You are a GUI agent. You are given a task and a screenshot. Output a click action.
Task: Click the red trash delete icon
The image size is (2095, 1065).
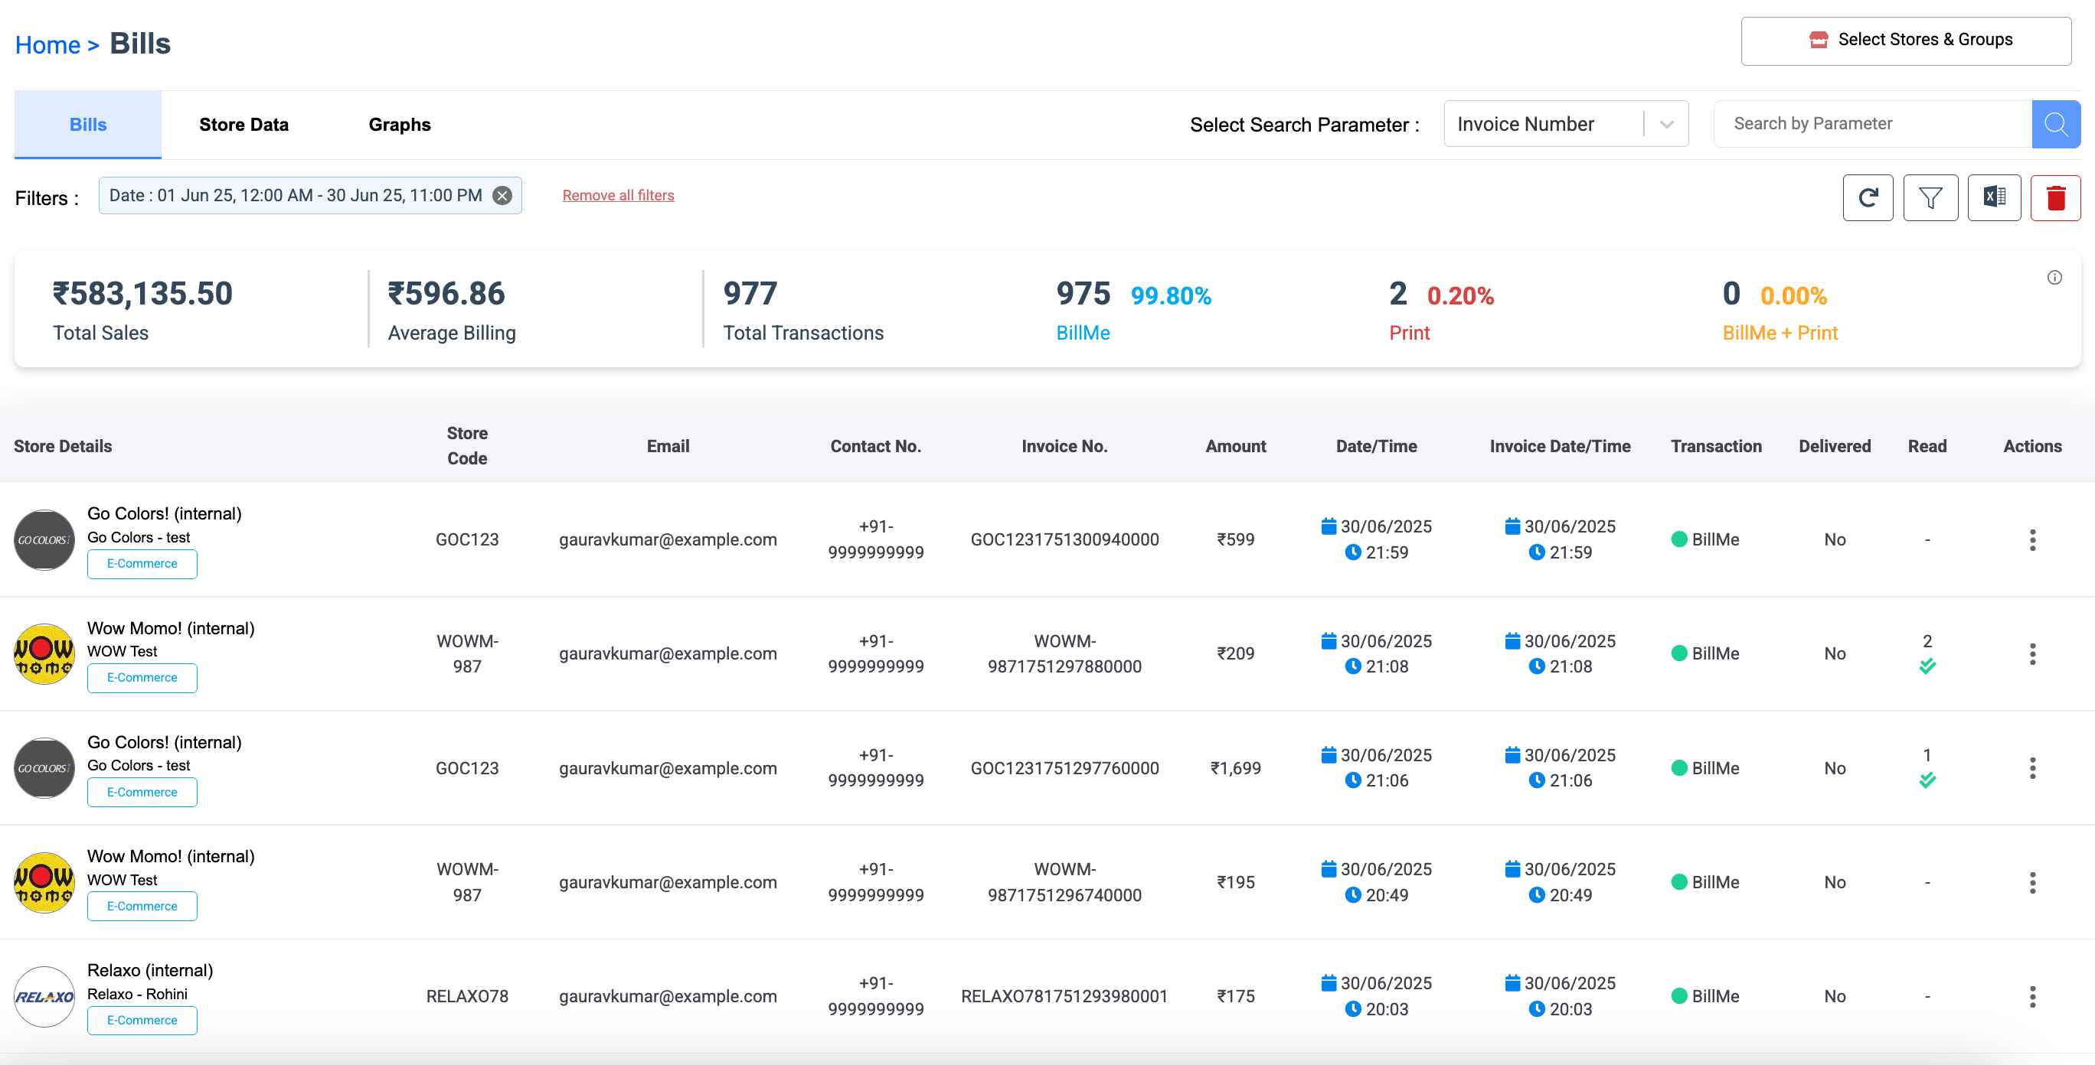[2055, 197]
